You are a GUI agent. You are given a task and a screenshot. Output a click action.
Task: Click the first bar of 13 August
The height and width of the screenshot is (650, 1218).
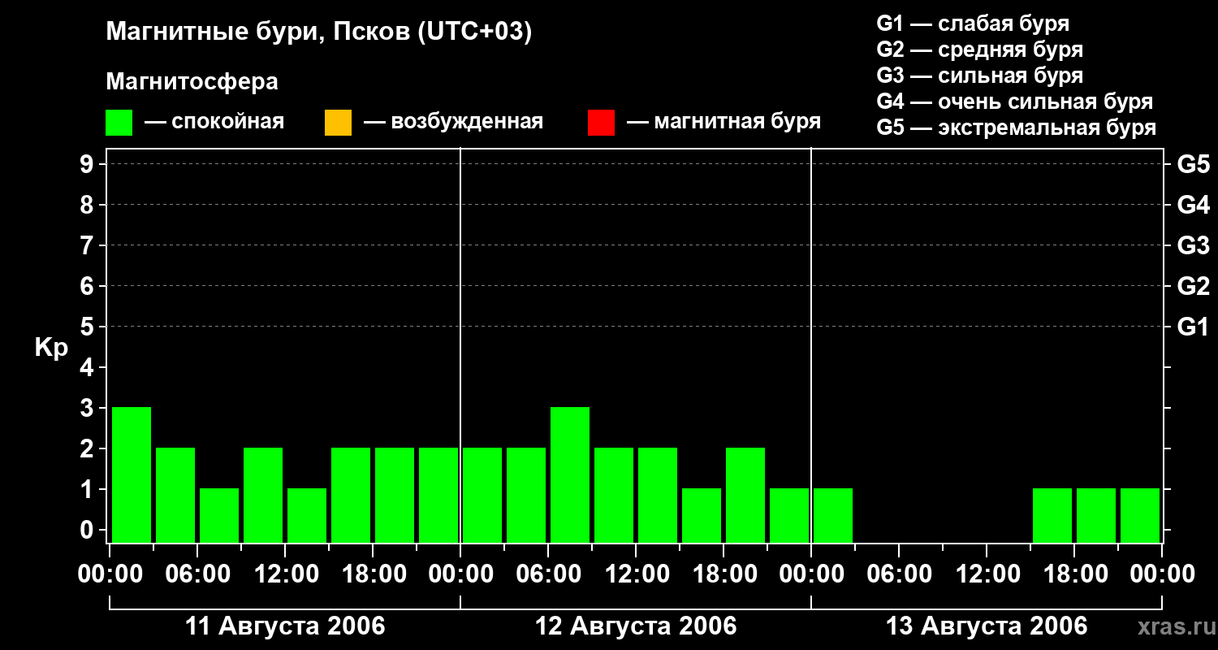(x=833, y=515)
